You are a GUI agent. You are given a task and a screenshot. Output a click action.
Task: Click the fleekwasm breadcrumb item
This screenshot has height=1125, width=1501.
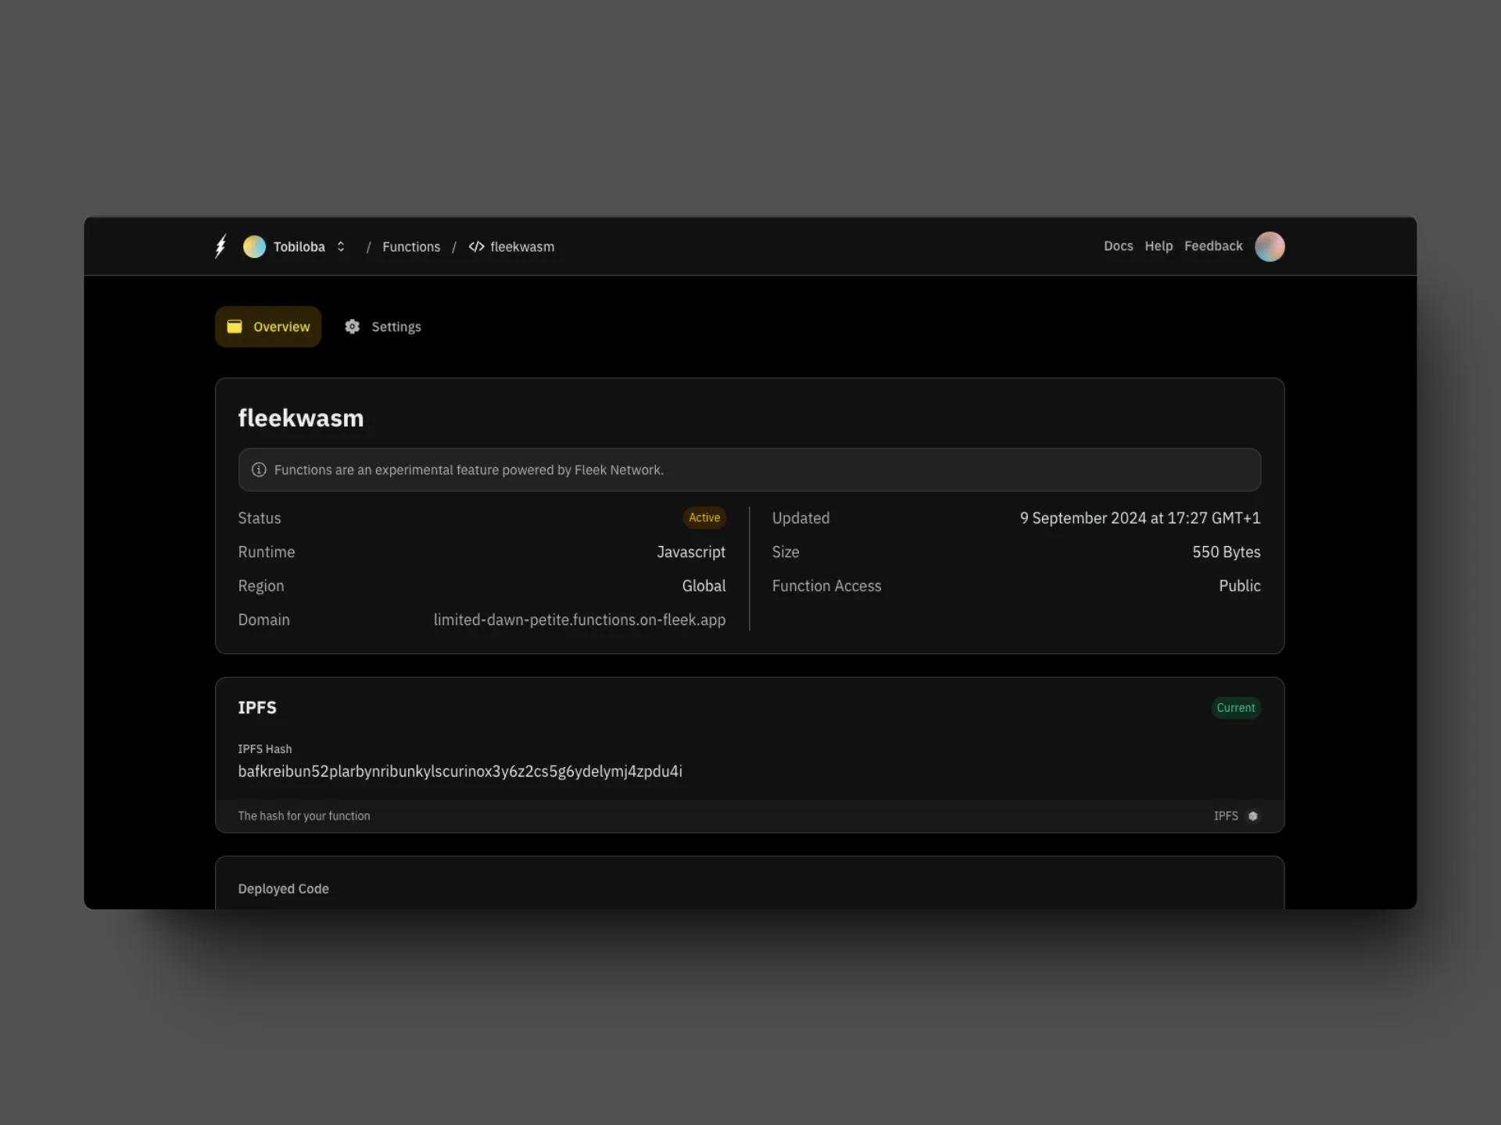521,247
